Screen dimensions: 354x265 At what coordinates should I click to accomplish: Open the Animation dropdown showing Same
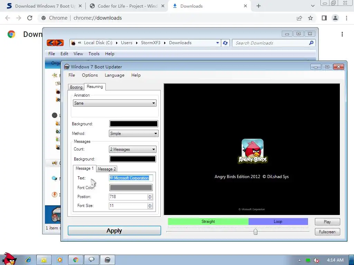(114, 103)
